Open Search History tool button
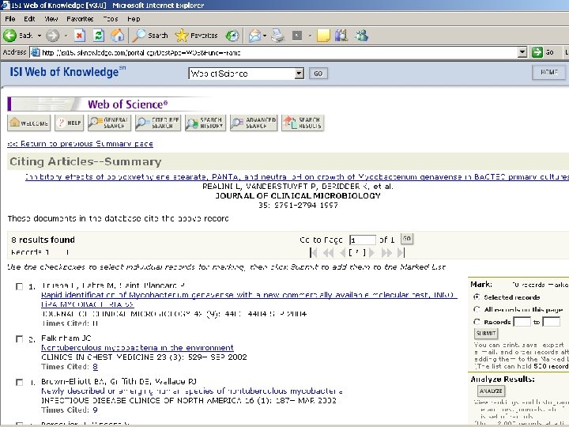 tap(205, 123)
